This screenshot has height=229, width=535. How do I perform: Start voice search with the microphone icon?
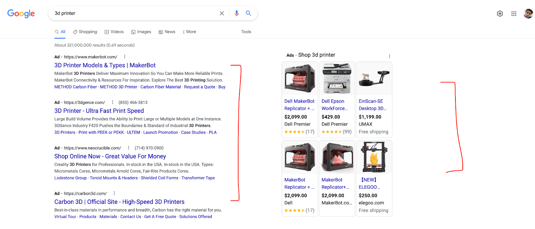237,13
